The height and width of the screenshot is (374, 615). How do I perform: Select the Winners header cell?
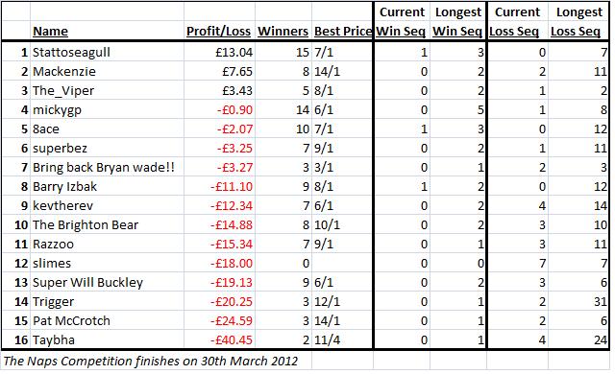click(x=283, y=31)
